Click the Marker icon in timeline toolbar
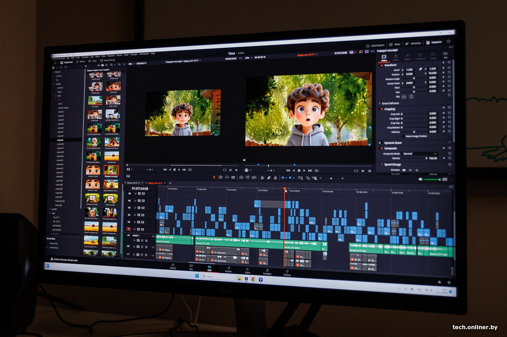 [290, 177]
